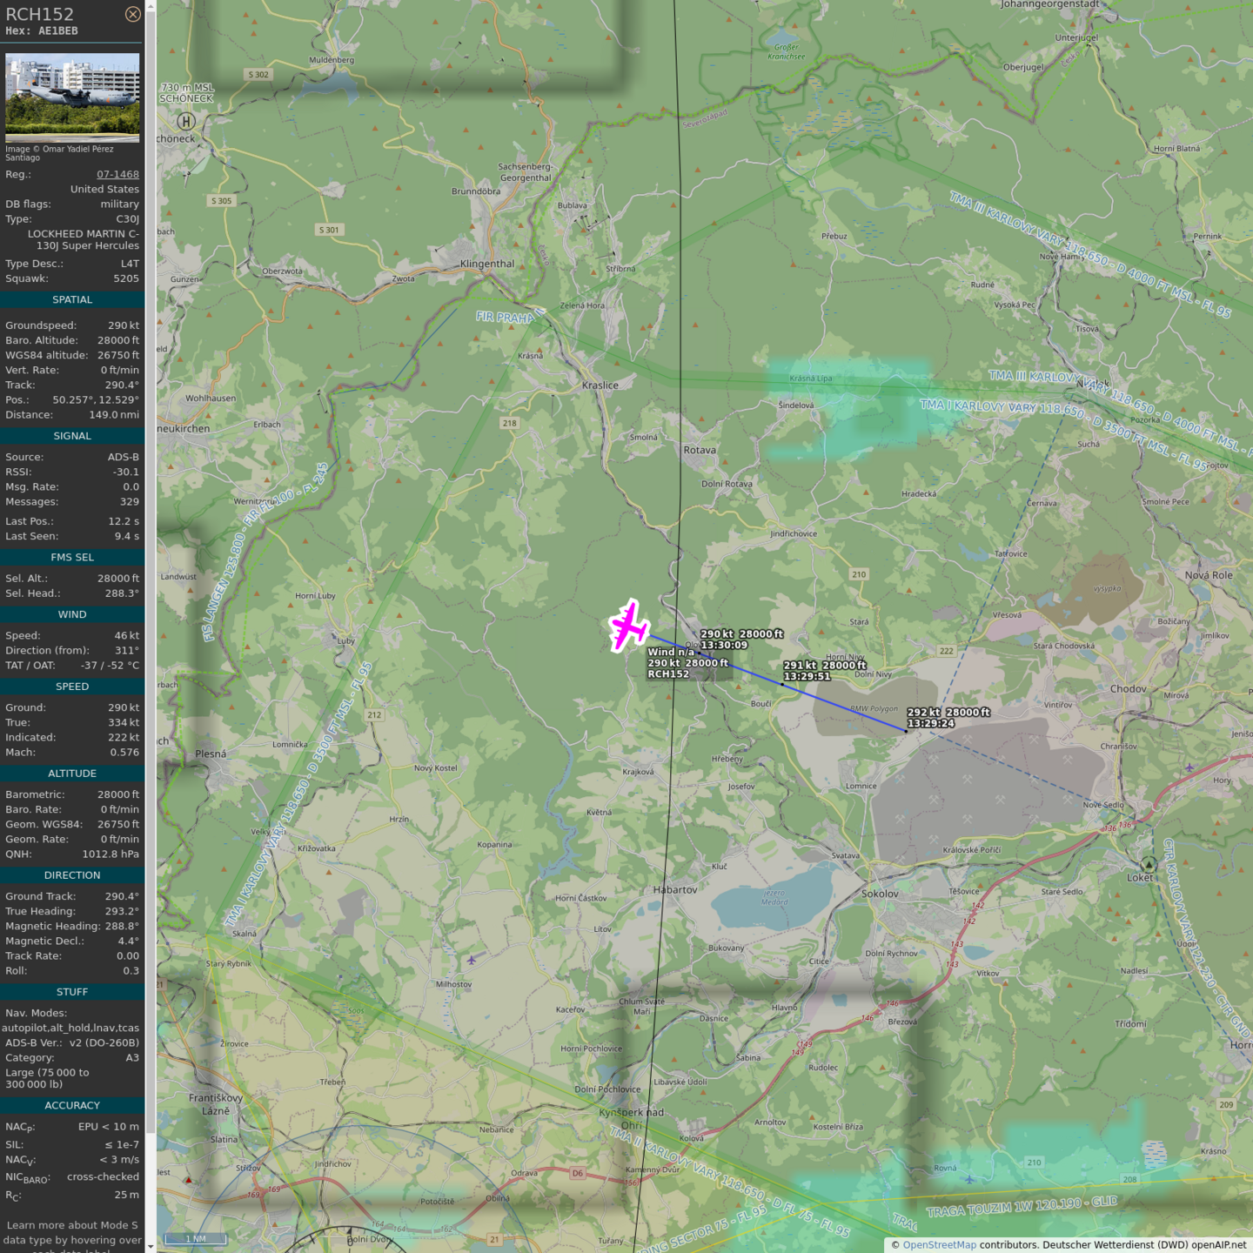Image resolution: width=1253 pixels, height=1253 pixels.
Task: Click the 1 NM map scale bar
Action: pos(196,1238)
